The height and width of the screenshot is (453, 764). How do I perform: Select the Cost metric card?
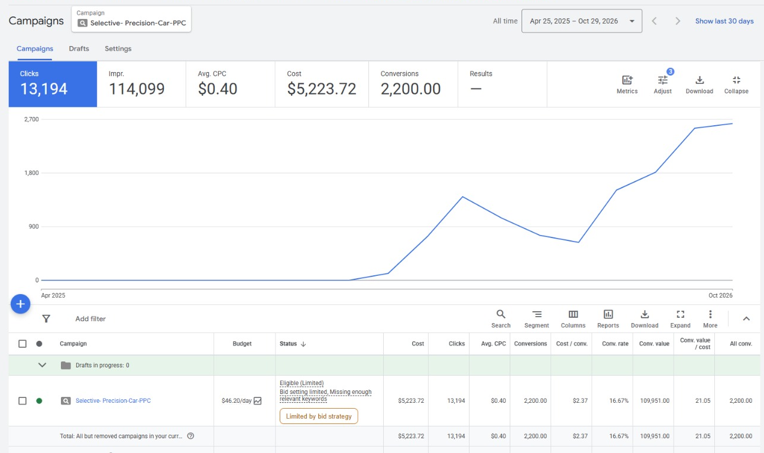tap(322, 84)
